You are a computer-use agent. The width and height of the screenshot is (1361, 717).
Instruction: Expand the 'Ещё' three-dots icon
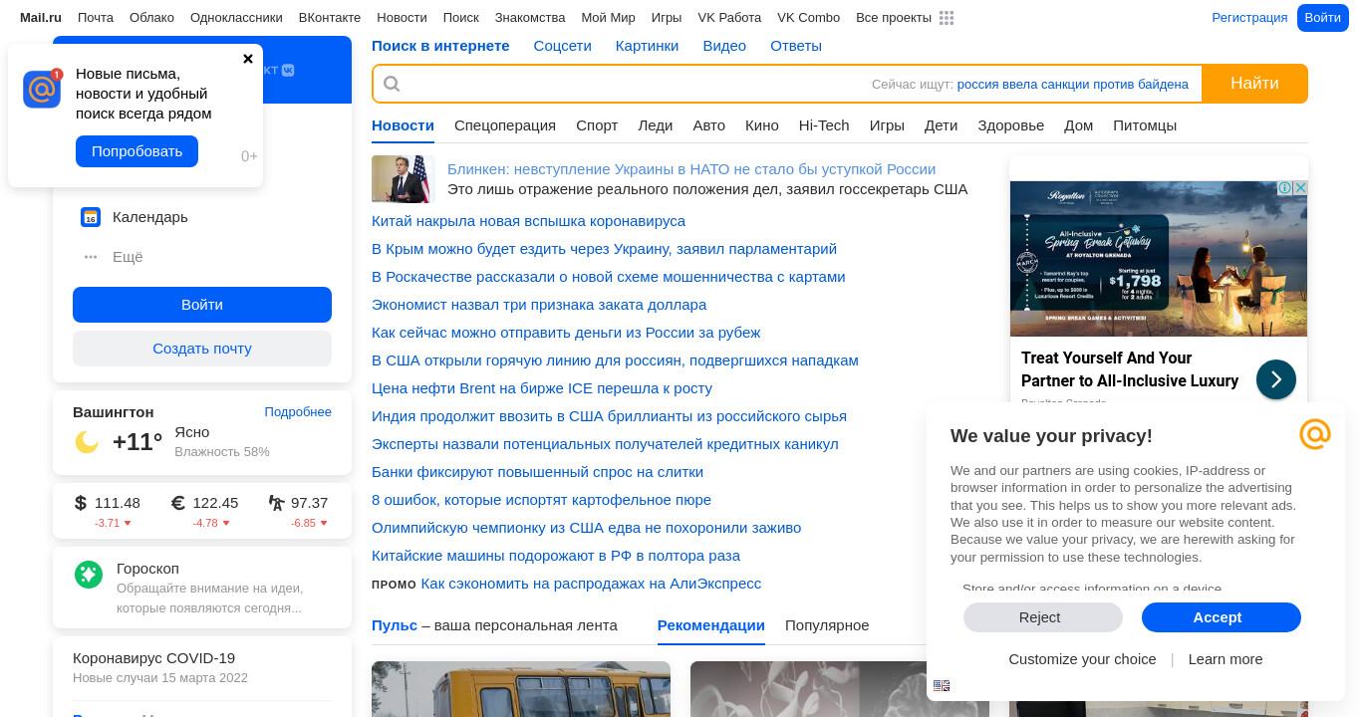91,257
